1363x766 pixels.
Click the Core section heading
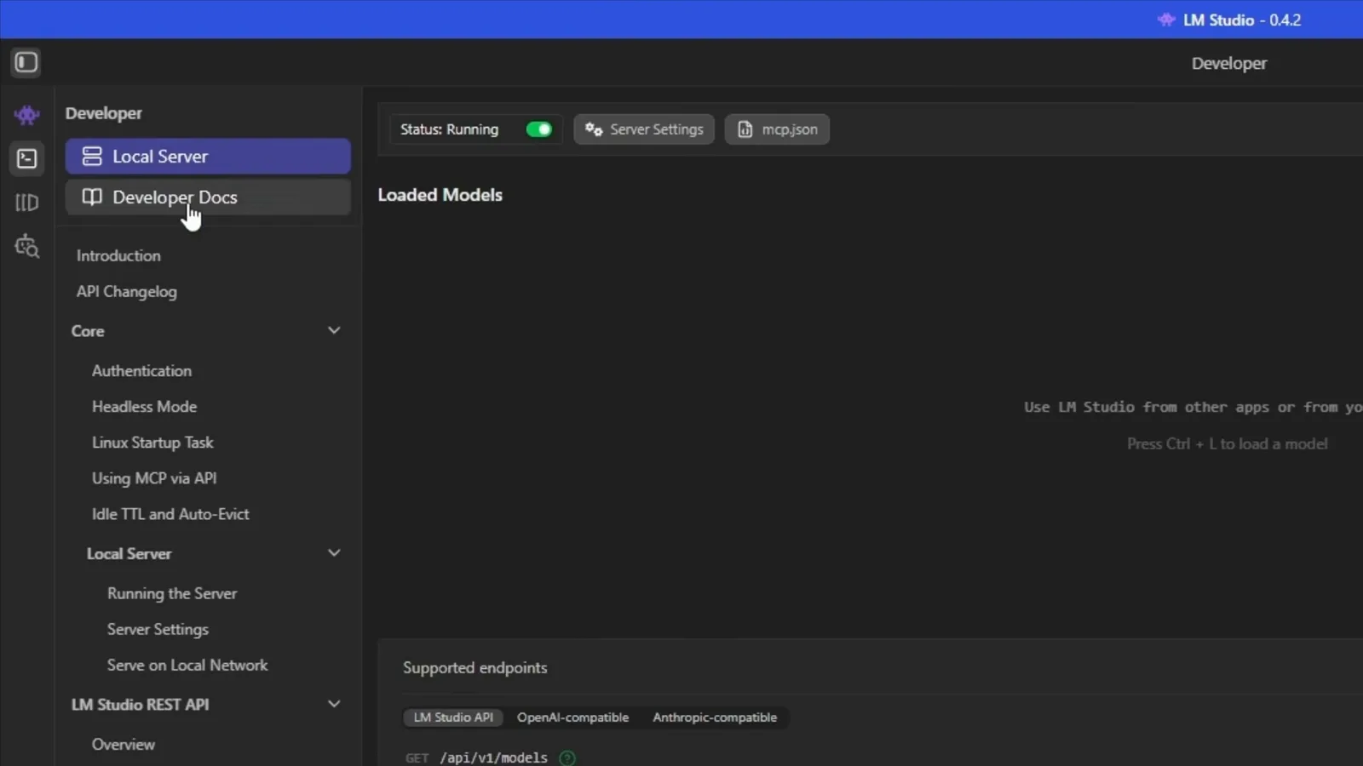[x=88, y=331]
